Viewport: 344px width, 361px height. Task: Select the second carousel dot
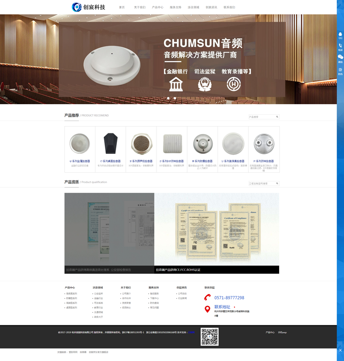[x=175, y=98]
